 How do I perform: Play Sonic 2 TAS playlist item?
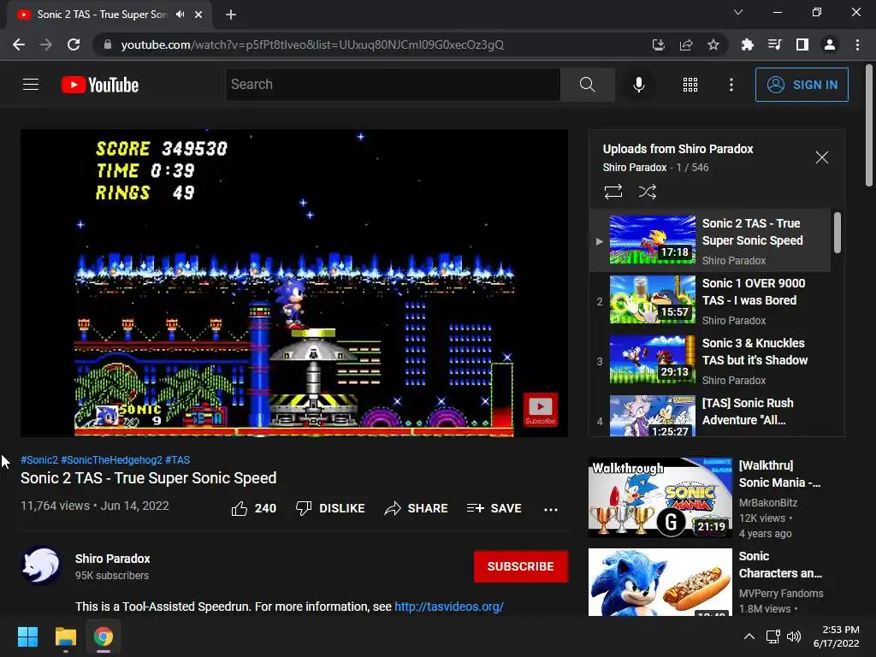tap(710, 240)
